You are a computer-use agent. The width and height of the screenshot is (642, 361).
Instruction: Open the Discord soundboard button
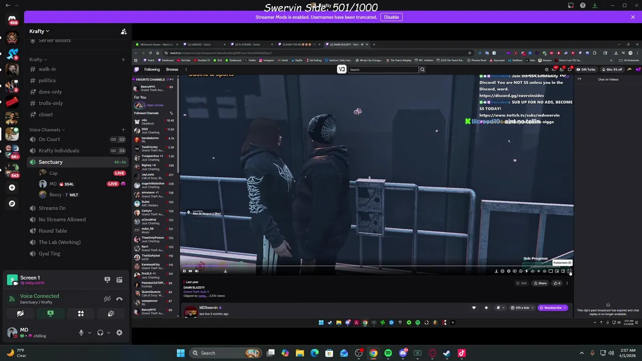(111, 313)
